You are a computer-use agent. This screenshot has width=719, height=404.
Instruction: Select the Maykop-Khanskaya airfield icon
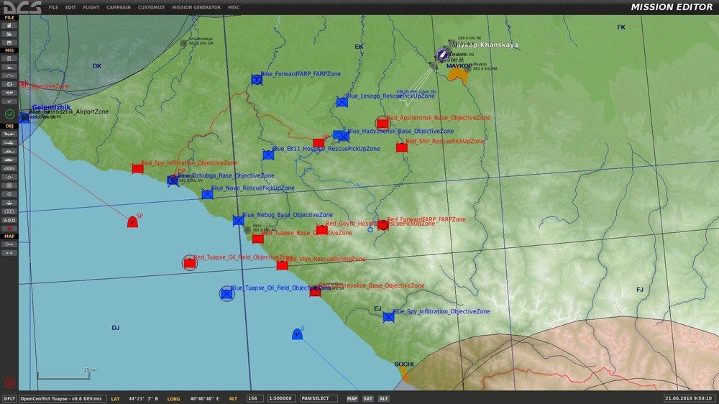442,55
